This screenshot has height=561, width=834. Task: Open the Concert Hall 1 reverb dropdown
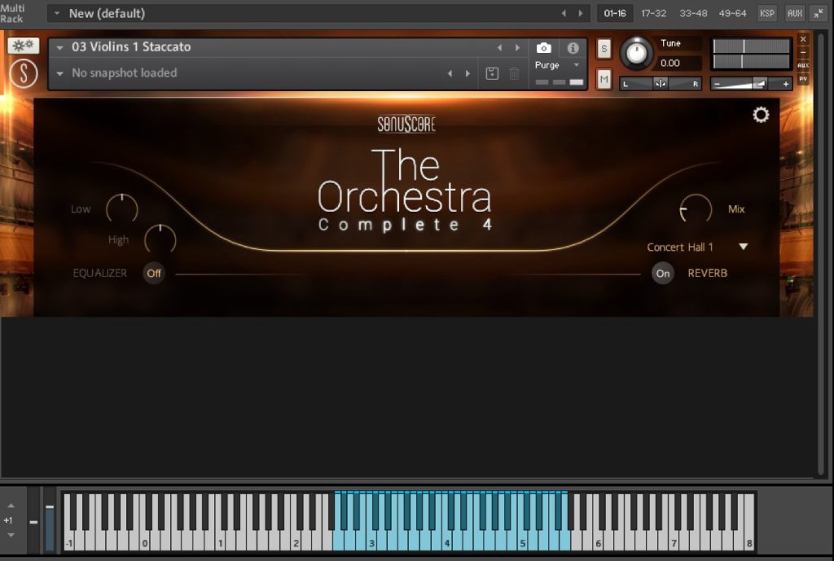(x=742, y=247)
